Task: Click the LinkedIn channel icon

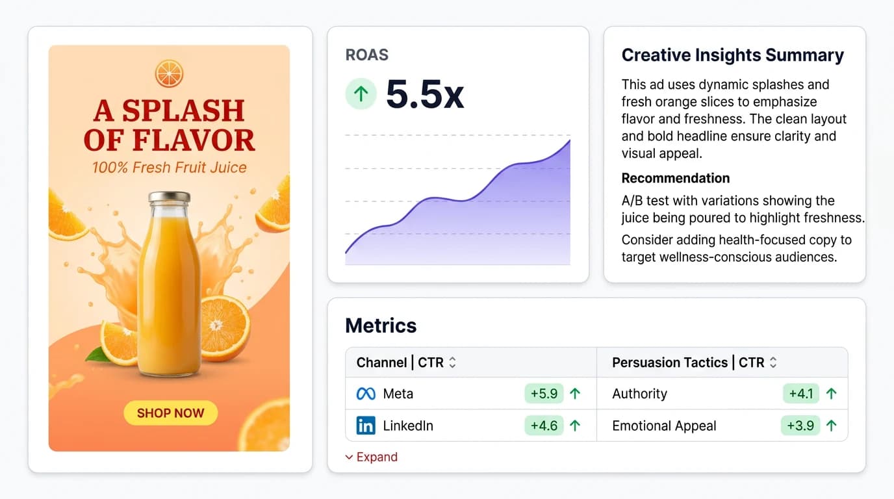Action: pos(366,426)
